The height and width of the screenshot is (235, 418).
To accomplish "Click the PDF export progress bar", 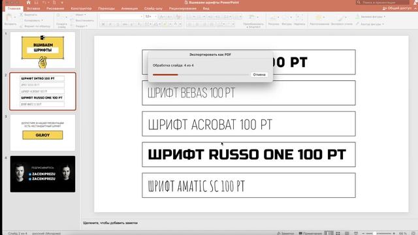I will pos(201,75).
